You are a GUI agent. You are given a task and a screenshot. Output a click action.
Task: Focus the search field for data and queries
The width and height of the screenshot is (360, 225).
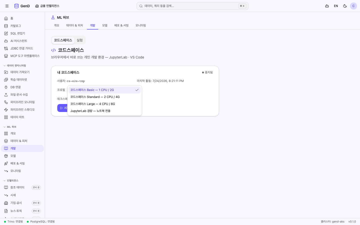192,6
